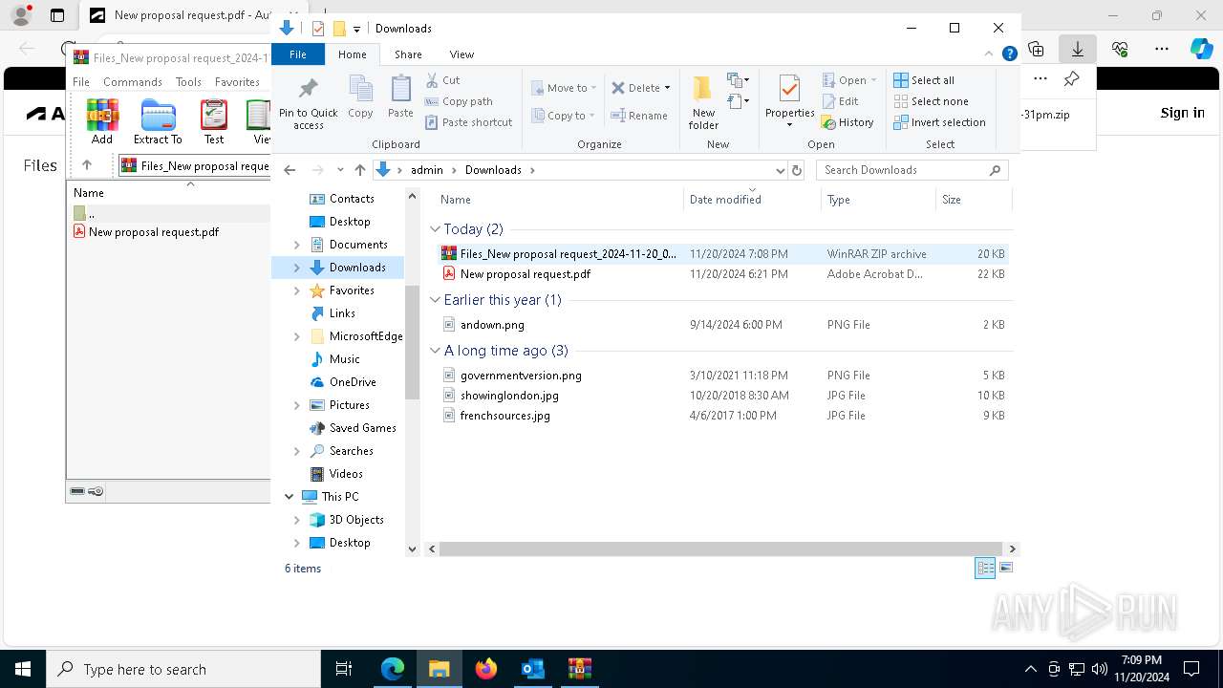Screen dimensions: 1223x688
Task: Click Invert selection
Action: point(939,122)
